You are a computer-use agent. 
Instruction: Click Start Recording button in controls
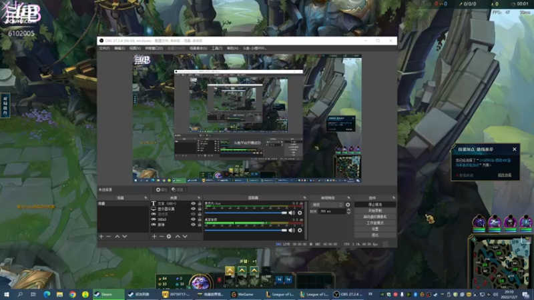pos(375,211)
